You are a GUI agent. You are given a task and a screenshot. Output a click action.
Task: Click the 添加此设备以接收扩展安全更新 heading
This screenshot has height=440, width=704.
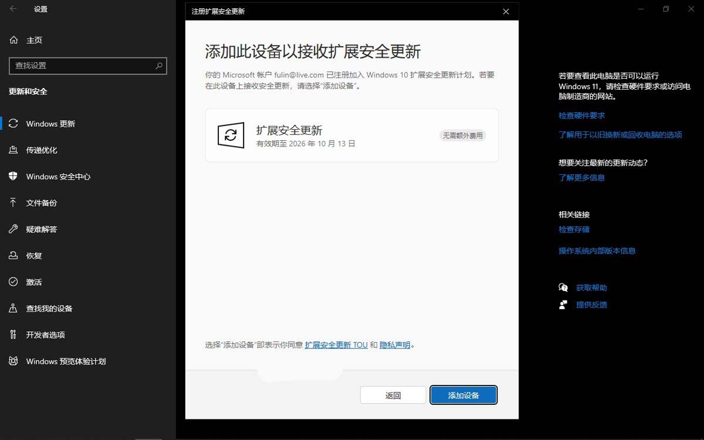pyautogui.click(x=313, y=52)
